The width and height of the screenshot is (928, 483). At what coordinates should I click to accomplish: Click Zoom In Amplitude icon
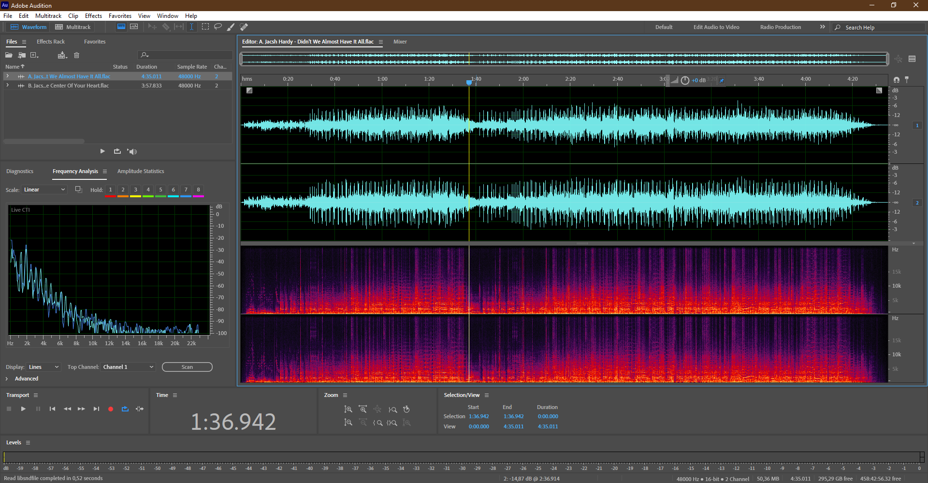coord(348,409)
